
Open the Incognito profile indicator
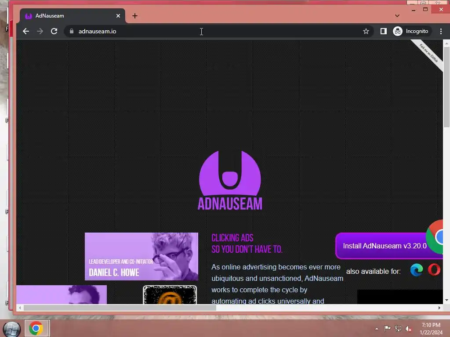(411, 31)
